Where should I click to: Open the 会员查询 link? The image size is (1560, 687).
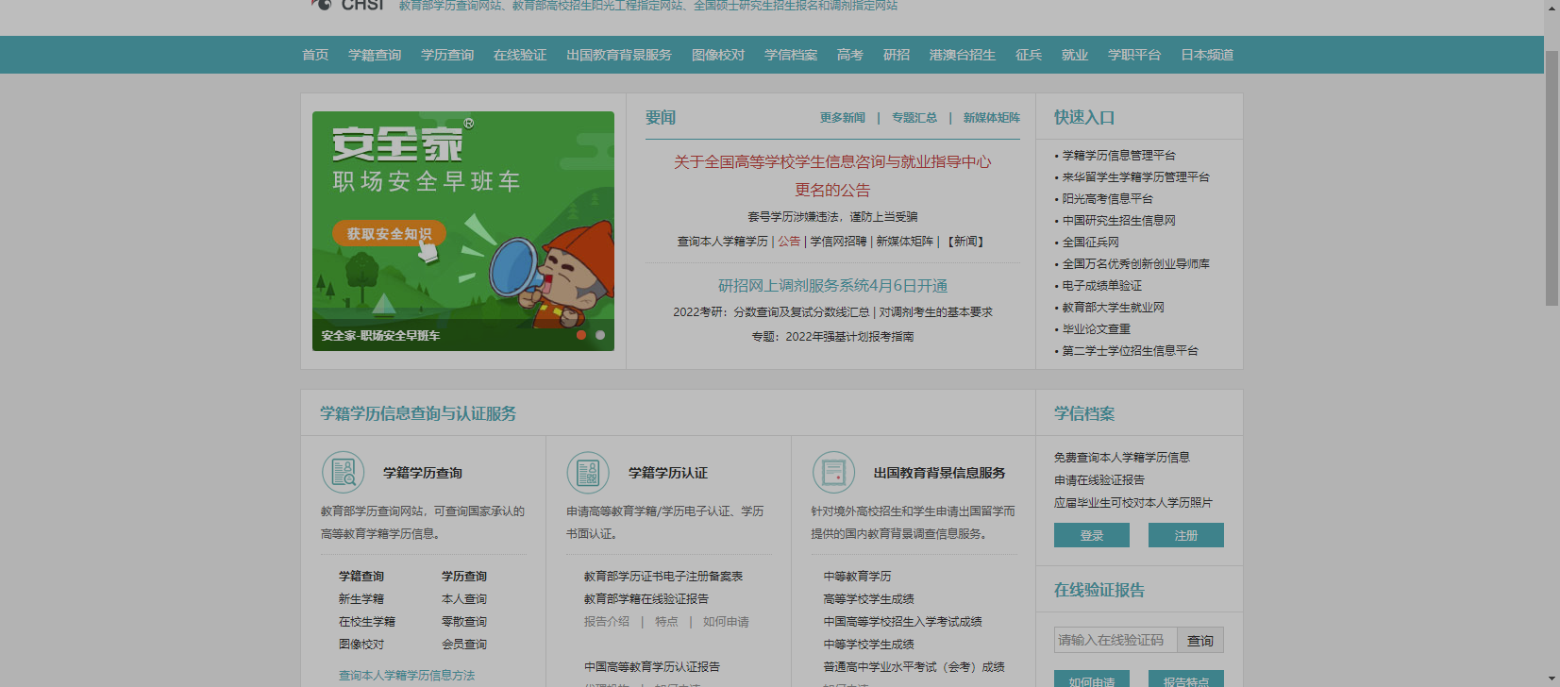coord(464,645)
